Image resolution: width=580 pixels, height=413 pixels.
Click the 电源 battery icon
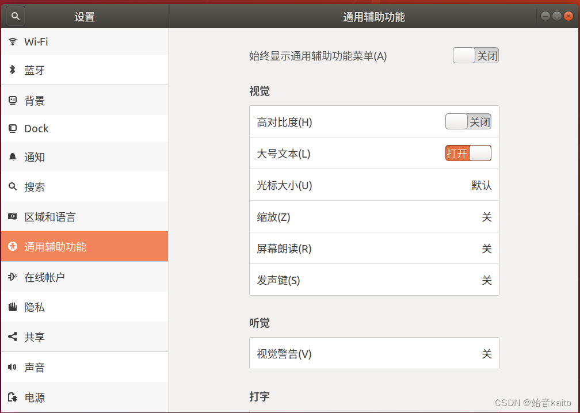tap(13, 397)
